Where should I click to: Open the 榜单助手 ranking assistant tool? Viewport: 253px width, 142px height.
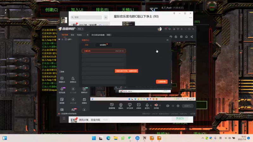tap(84, 90)
